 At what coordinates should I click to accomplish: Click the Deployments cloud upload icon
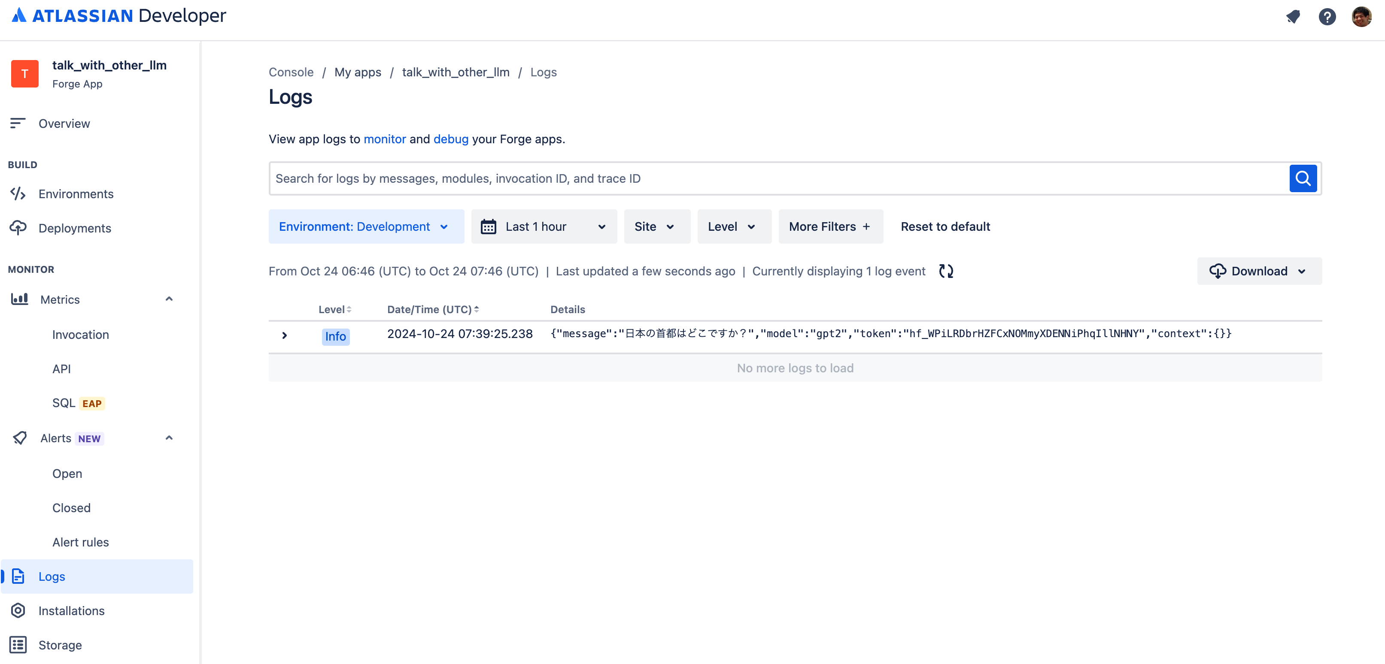point(18,228)
